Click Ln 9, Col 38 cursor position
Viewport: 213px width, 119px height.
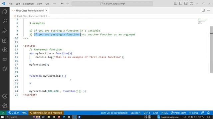[114, 113]
